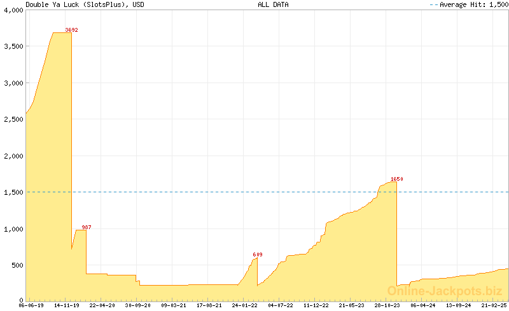
Task: Click the 1,500 y-axis value
Action: click(x=13, y=192)
